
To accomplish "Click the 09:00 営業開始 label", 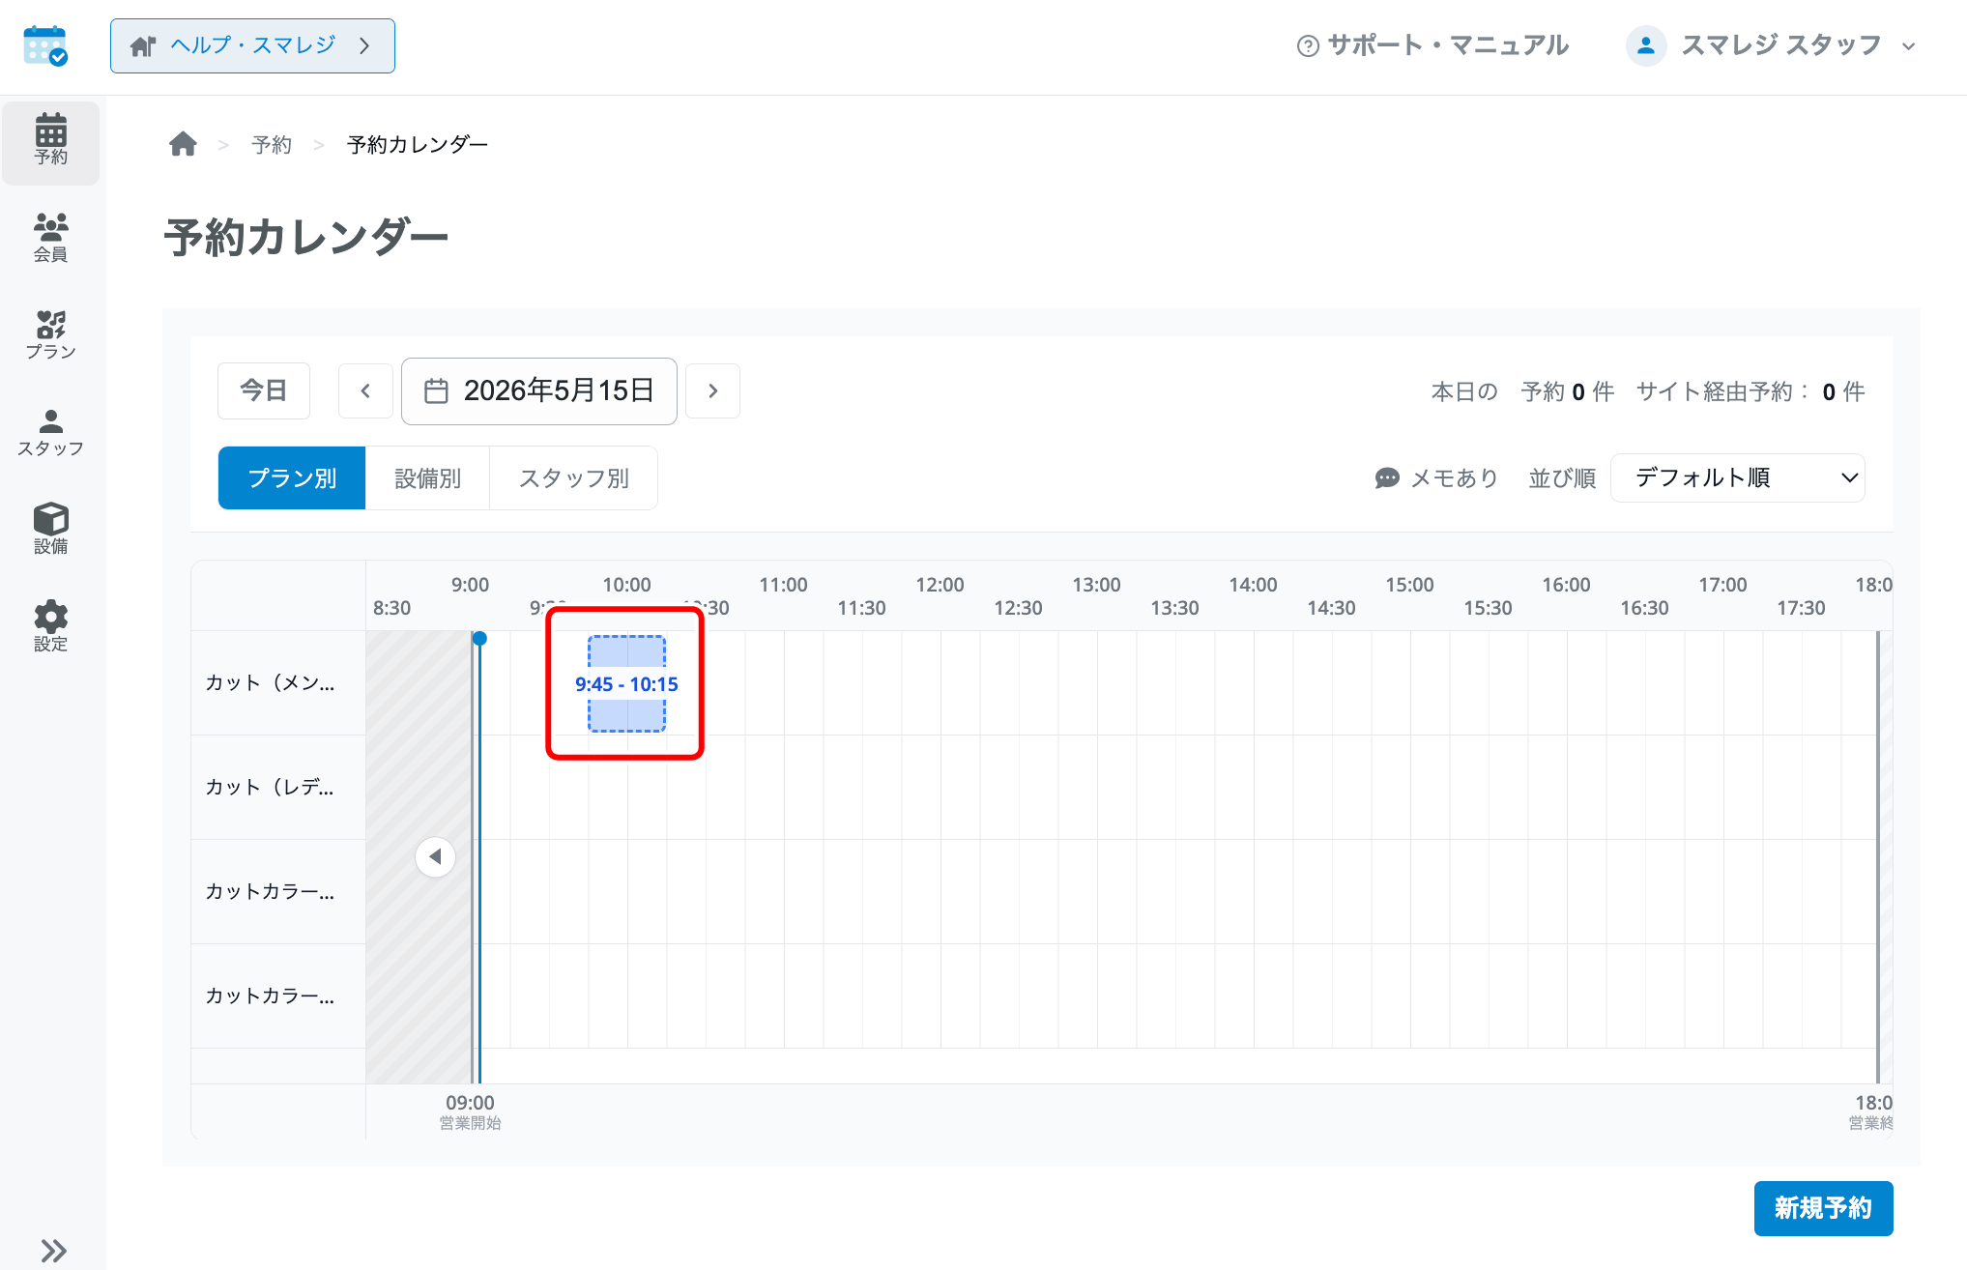I will click(x=470, y=1111).
